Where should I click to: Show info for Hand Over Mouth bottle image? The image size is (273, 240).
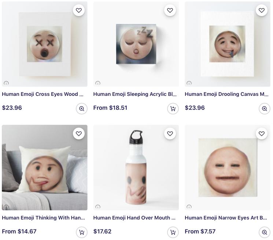(97, 207)
